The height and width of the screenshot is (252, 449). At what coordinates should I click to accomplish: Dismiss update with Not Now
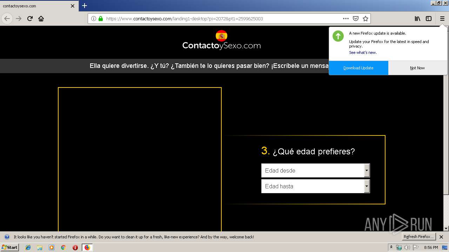(417, 68)
